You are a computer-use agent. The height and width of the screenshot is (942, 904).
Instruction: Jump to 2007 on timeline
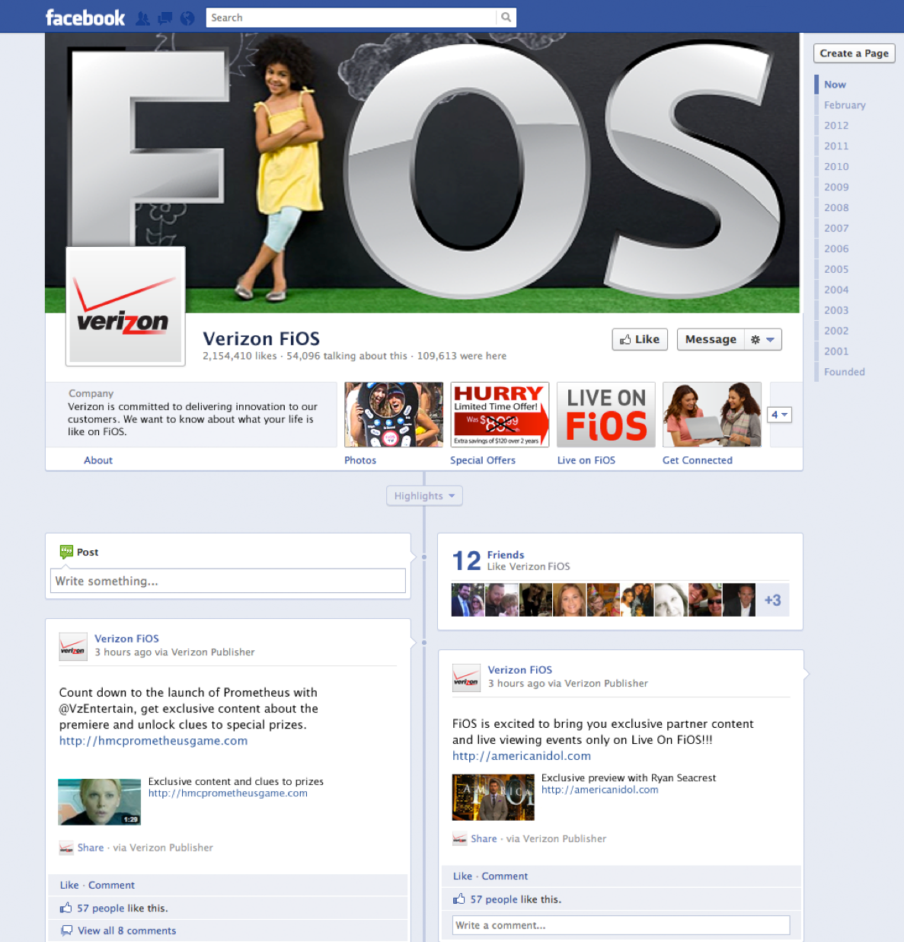tap(836, 229)
